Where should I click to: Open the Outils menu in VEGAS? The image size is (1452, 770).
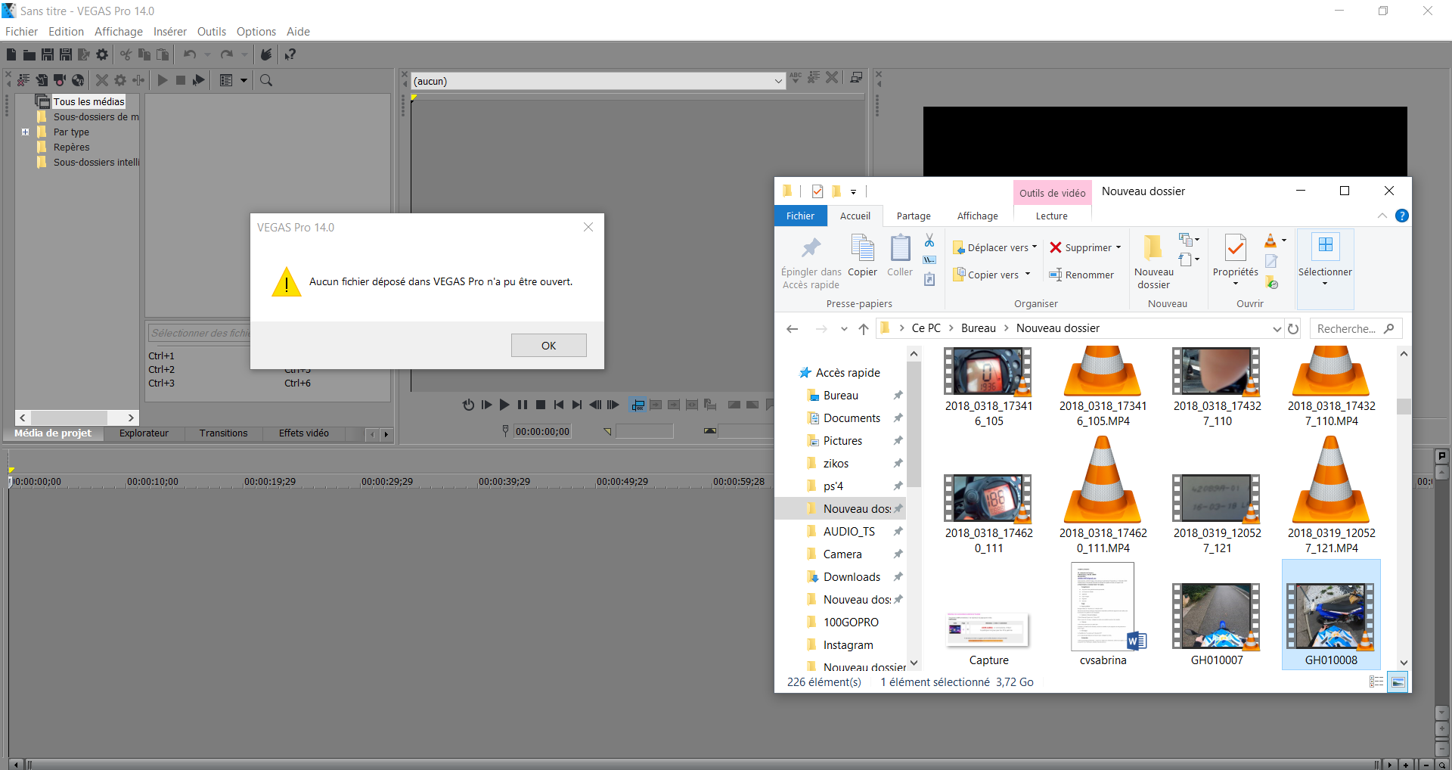click(x=212, y=32)
